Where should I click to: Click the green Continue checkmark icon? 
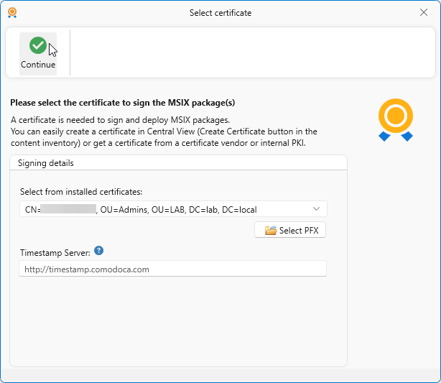(38, 46)
